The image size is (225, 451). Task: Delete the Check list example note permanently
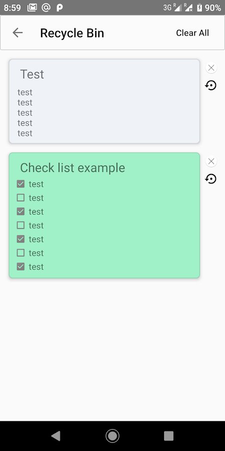tap(211, 161)
